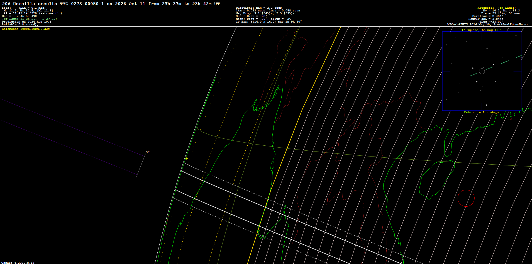Click the yellow crosshair marker near the terminator
Image resolution: width=532 pixels, height=264 pixels.
186,159
